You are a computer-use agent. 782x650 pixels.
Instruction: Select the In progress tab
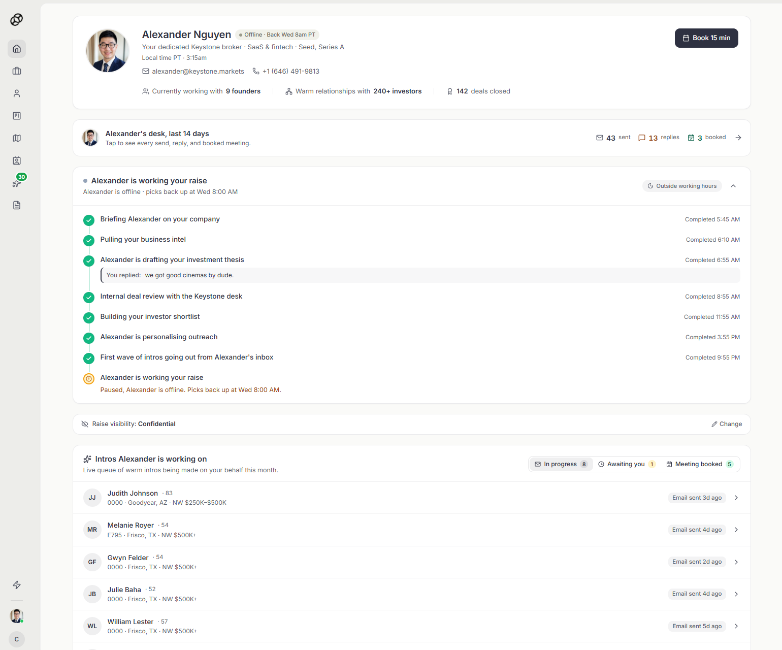coord(561,464)
